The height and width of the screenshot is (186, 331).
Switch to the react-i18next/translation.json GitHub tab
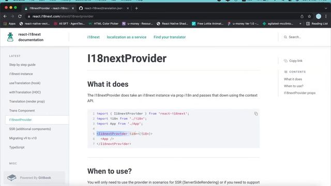click(103, 8)
